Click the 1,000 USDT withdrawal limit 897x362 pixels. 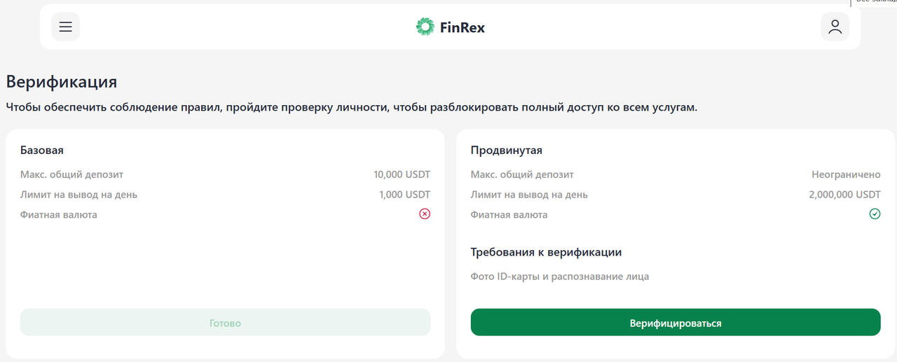coord(404,195)
